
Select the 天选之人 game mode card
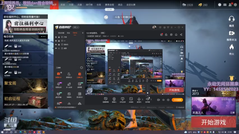click(x=213, y=106)
